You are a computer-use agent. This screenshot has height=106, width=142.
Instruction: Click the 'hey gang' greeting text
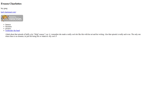[4, 8]
